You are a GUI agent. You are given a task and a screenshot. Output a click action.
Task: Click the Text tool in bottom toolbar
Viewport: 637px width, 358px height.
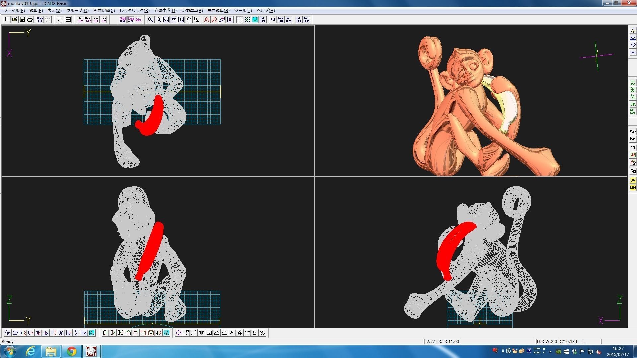[84, 333]
